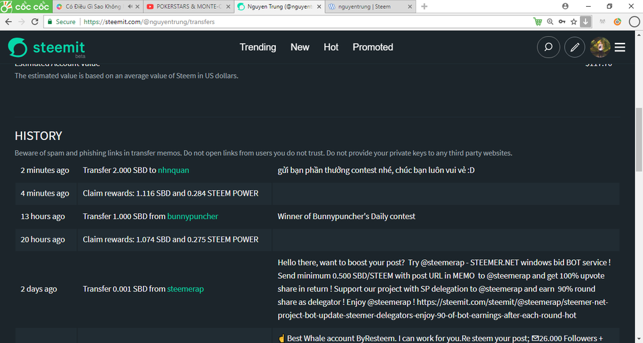Click the steemerap 'Hello there, want to boost' memo

(x=444, y=289)
